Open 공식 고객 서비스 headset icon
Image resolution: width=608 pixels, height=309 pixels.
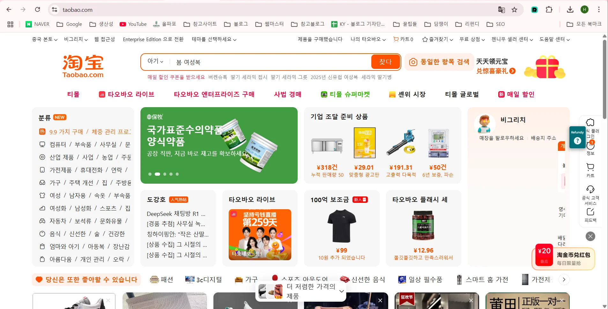(x=590, y=195)
